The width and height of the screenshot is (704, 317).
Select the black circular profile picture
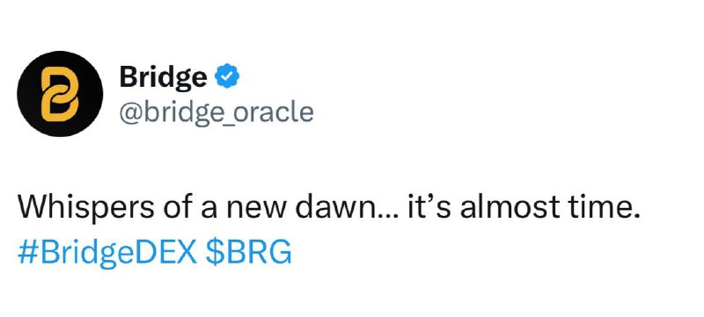60,94
